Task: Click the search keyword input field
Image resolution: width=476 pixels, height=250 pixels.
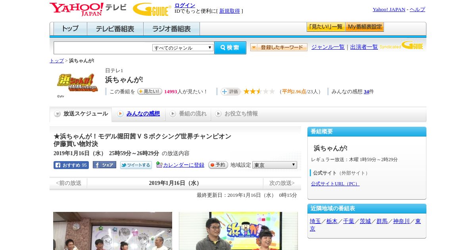Action: tap(103, 48)
